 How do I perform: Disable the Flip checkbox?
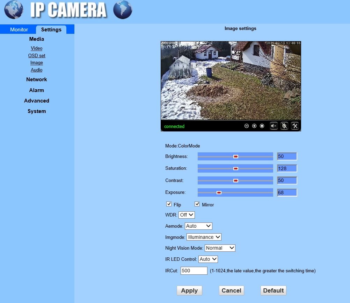pyautogui.click(x=169, y=204)
